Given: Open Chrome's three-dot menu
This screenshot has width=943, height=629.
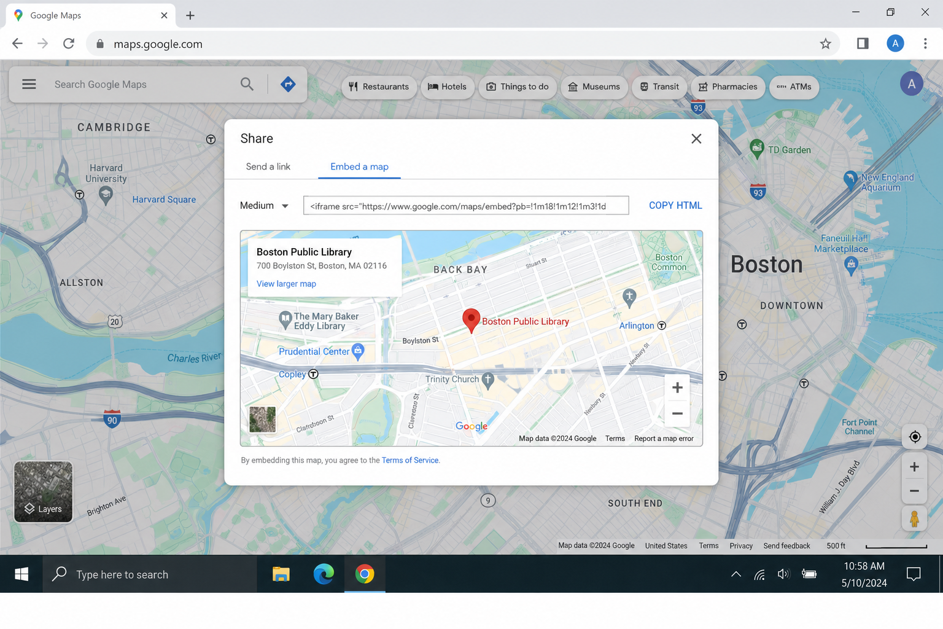Looking at the screenshot, I should (925, 44).
